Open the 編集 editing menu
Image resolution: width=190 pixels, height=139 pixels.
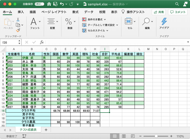coord(147,23)
